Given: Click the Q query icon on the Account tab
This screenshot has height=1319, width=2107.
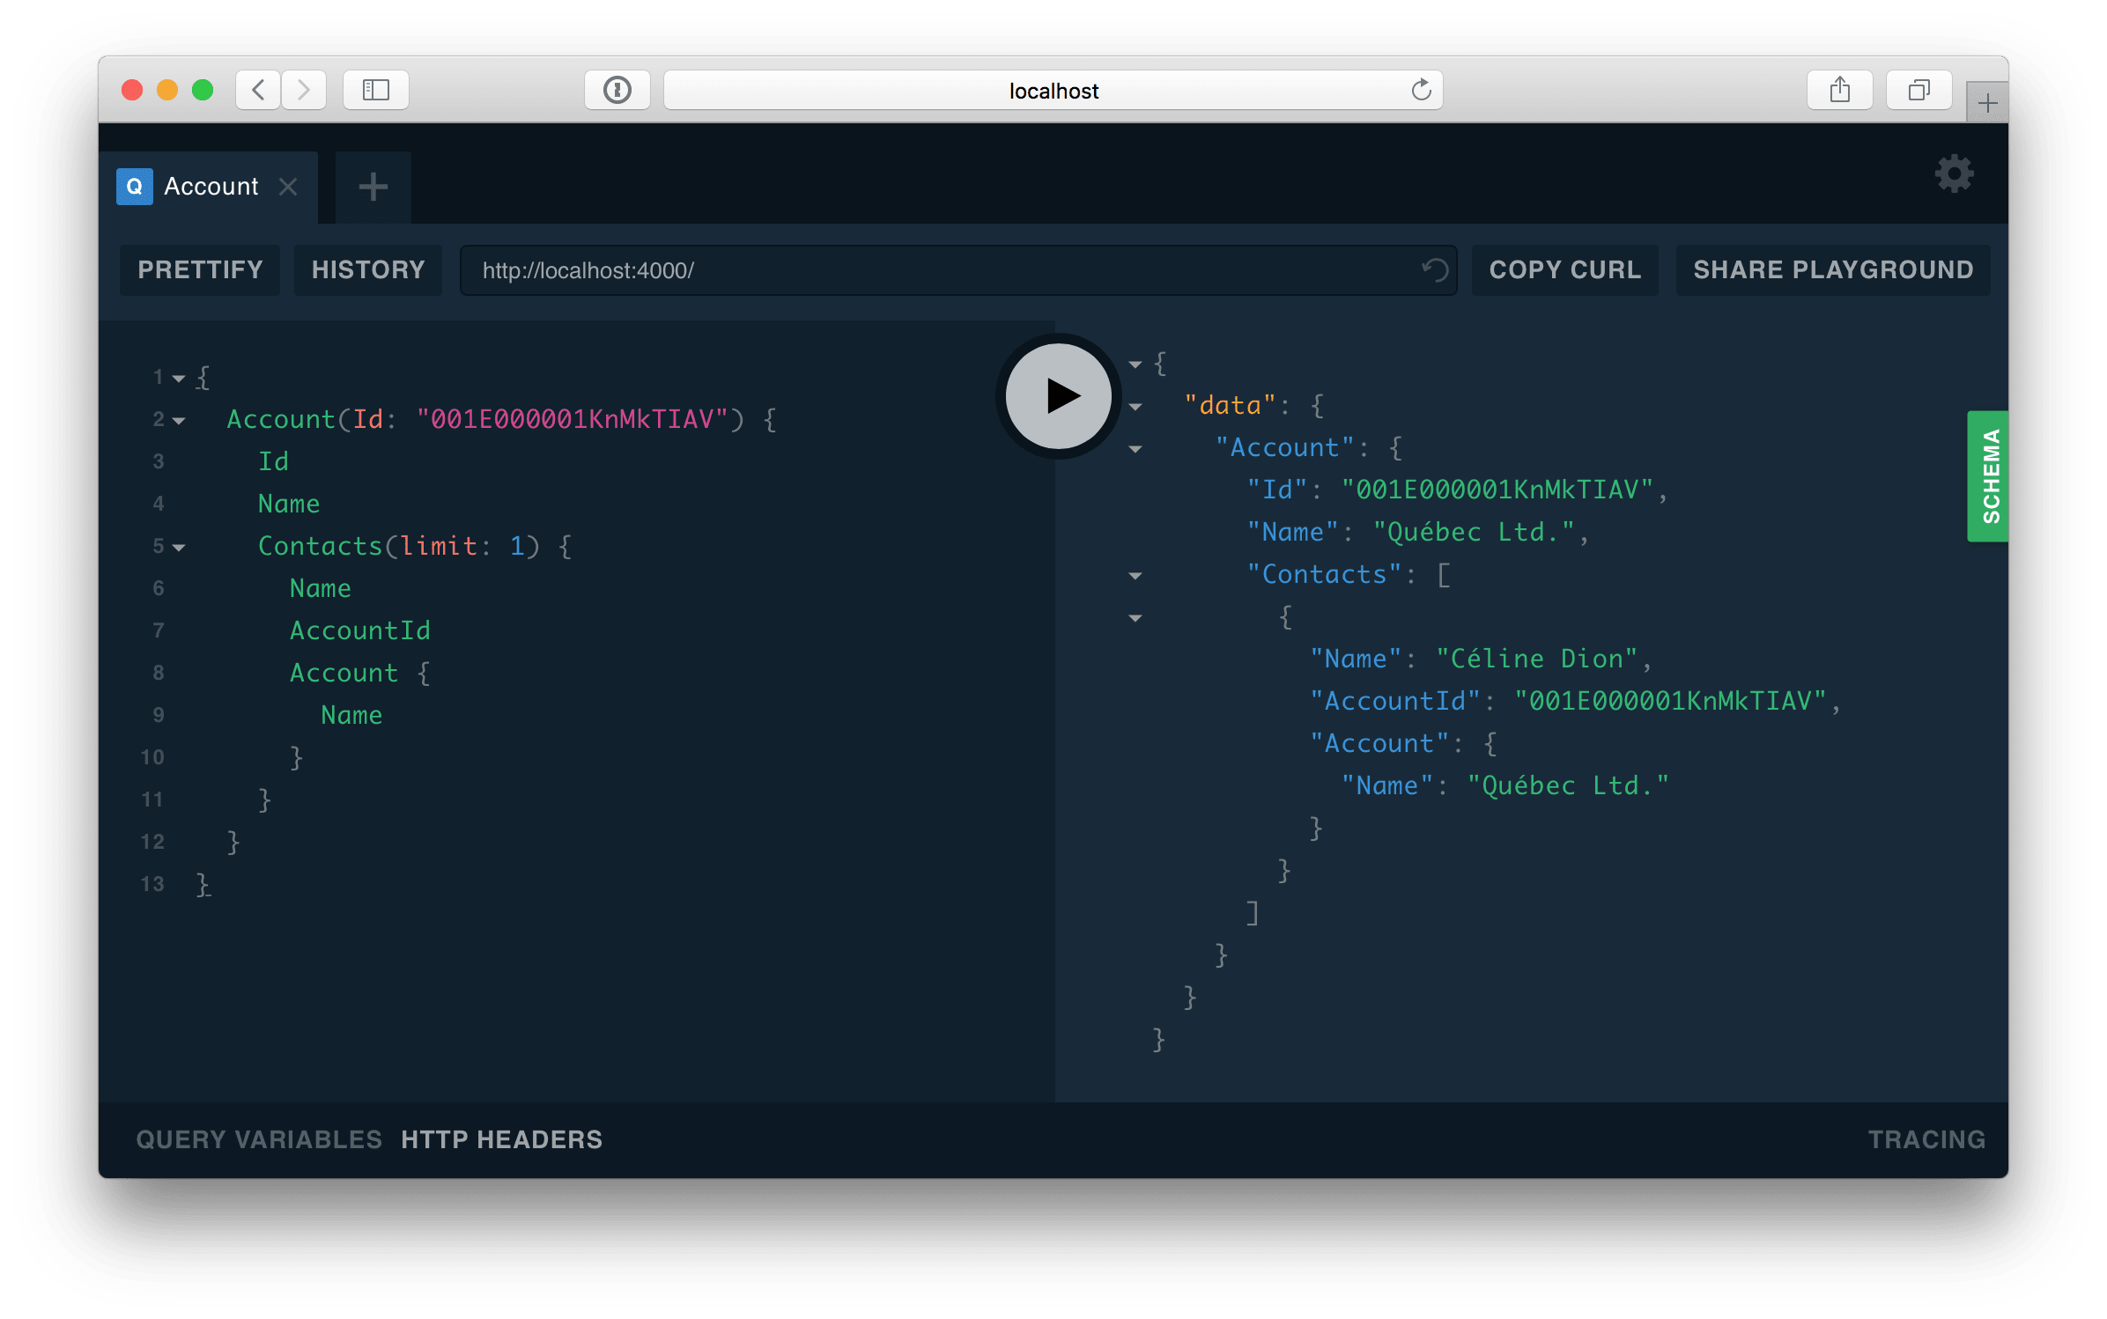Looking at the screenshot, I should click(x=134, y=186).
